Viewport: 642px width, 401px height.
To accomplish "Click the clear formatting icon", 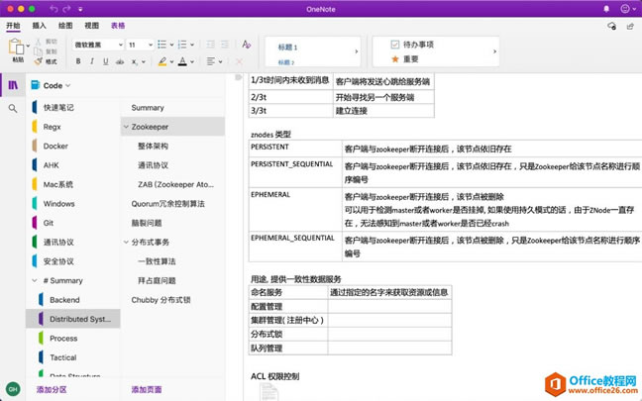I will point(246,45).
